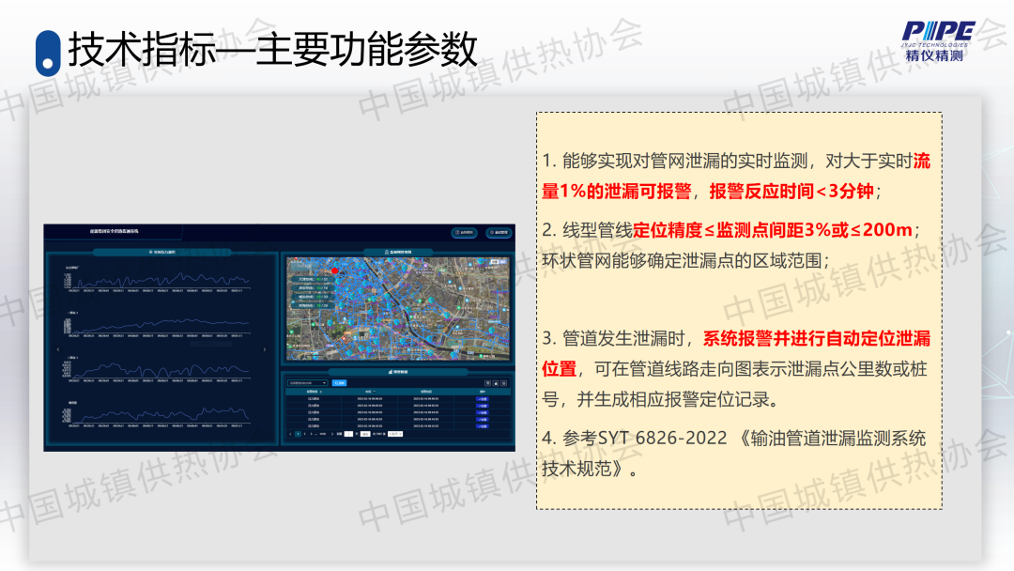Click the first of three table tool icons

coord(485,383)
